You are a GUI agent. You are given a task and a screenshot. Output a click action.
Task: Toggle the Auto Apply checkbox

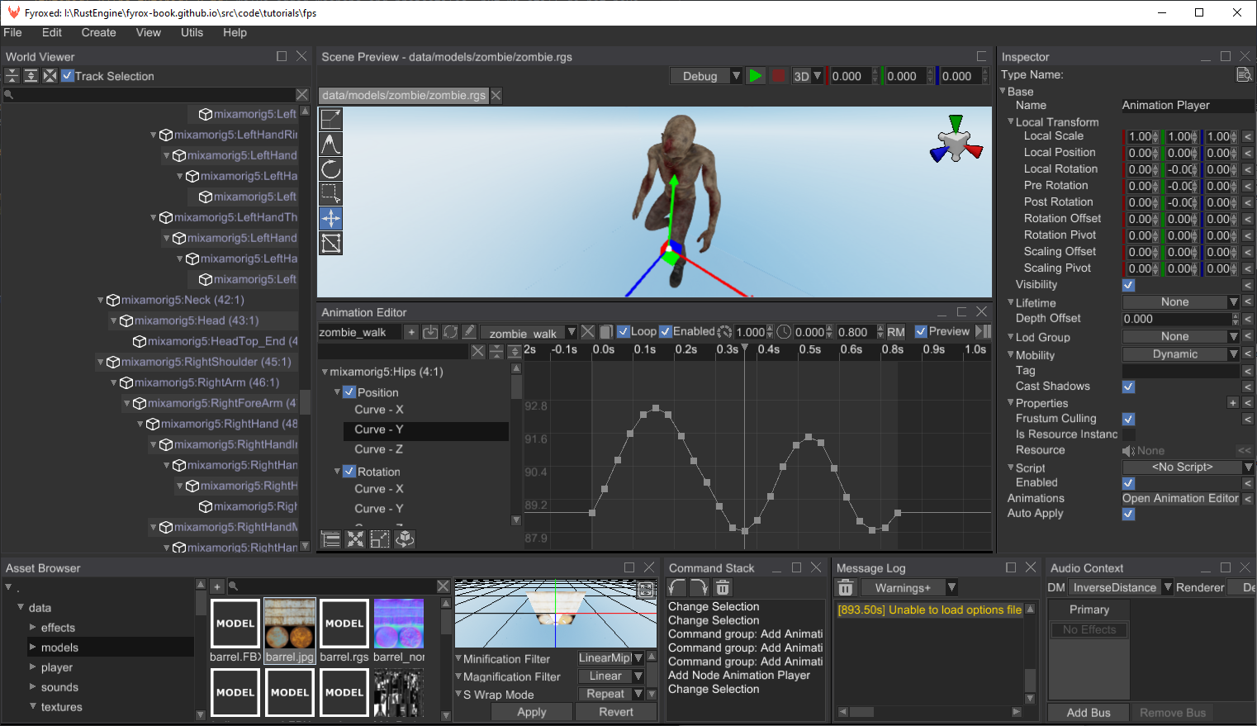click(1129, 514)
